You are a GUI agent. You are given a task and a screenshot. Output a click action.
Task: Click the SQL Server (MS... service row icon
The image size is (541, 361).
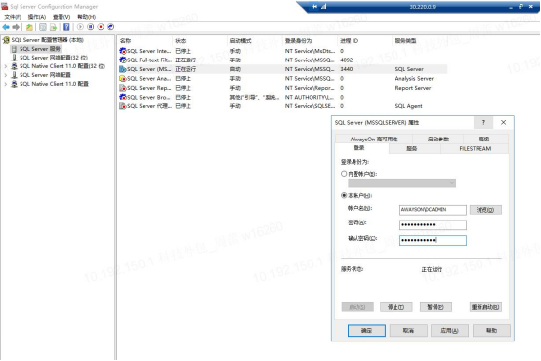pyautogui.click(x=122, y=69)
